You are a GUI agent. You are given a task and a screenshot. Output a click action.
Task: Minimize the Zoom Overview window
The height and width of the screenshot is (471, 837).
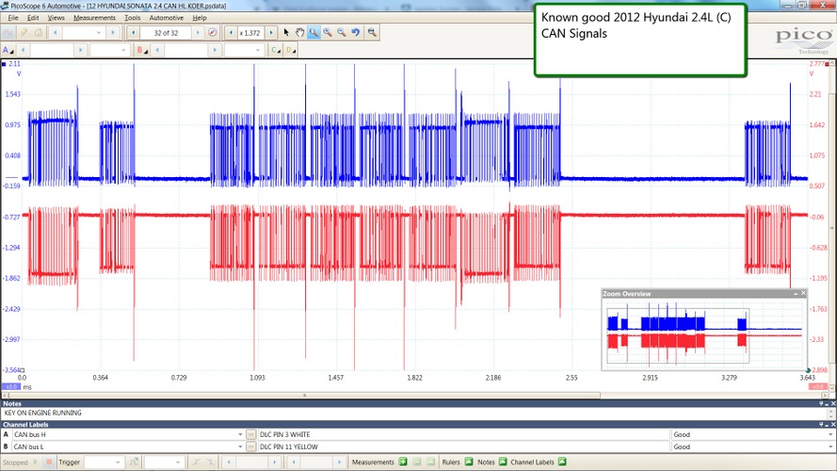tap(796, 293)
